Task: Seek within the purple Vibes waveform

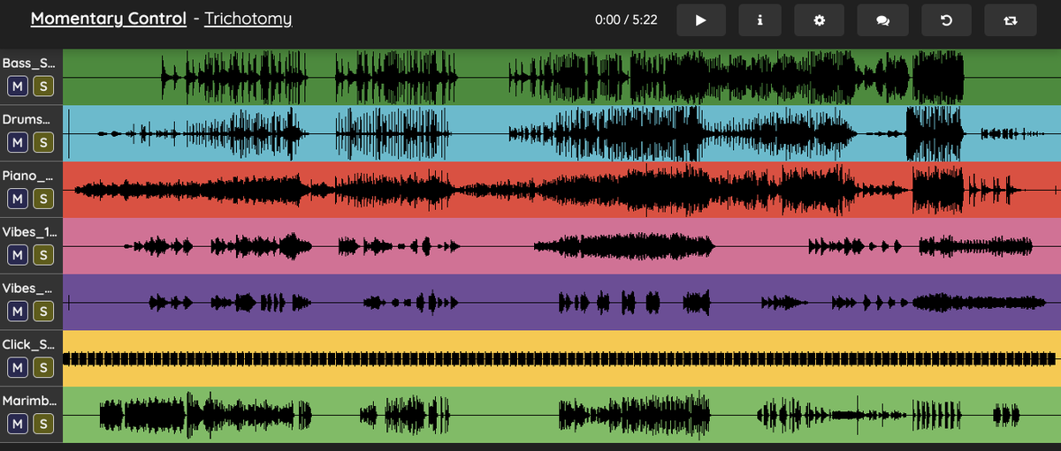Action: tap(562, 303)
